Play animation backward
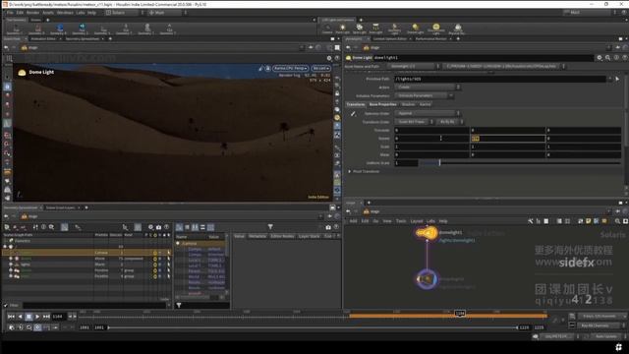629x354 pixels. point(20,317)
